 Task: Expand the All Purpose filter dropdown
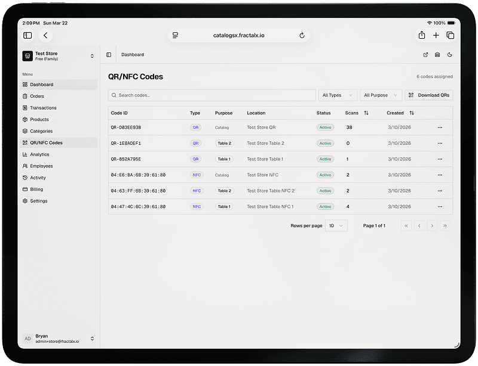pyautogui.click(x=381, y=95)
